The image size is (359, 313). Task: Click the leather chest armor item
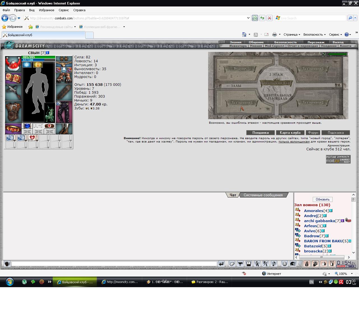pos(13,112)
